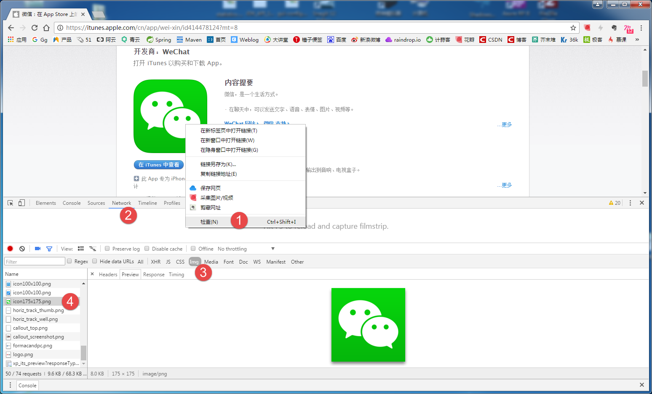652x394 pixels.
Task: Open the raindrop.io bookmark
Action: [x=403, y=40]
